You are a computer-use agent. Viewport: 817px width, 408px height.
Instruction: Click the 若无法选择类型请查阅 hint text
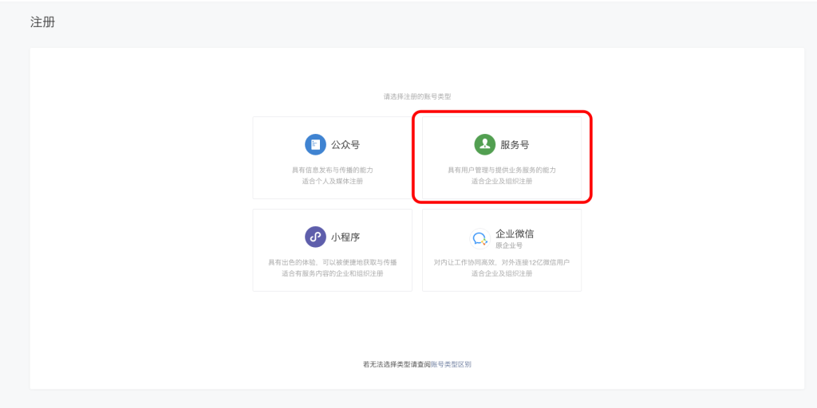tap(397, 364)
